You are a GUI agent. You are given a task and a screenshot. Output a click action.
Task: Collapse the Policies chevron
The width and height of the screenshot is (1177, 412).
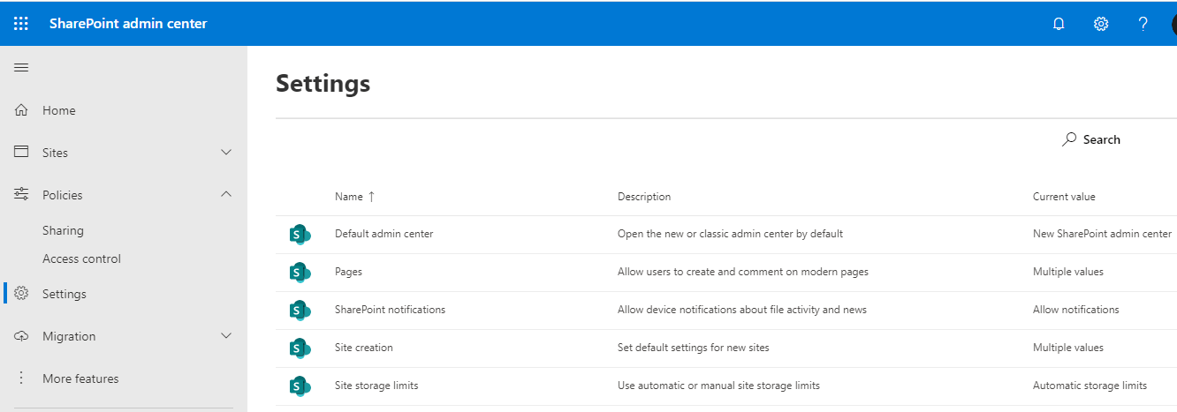click(226, 194)
